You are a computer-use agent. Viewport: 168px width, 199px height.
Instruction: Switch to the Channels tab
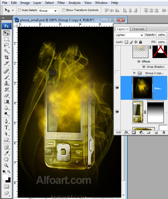138,29
